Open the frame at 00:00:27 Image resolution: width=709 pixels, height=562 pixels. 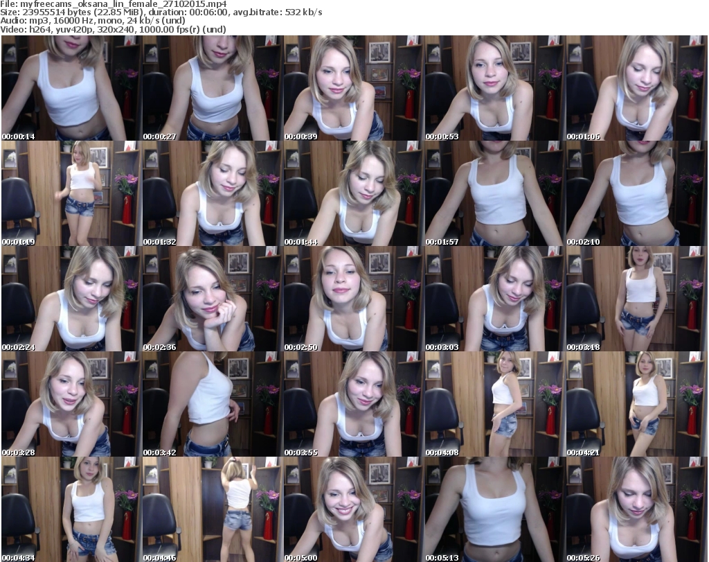tap(213, 88)
